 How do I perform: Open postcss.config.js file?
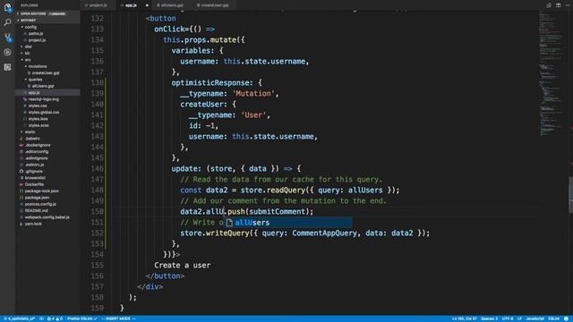coord(40,205)
